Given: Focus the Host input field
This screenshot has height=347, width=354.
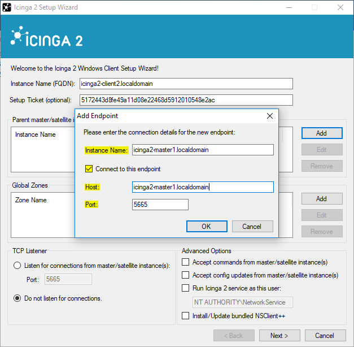Looking at the screenshot, I should click(x=203, y=187).
